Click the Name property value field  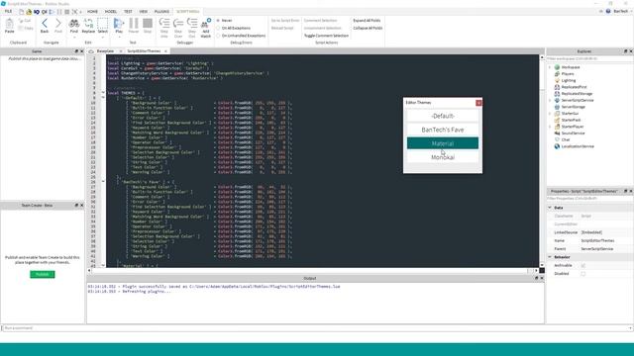[606, 240]
